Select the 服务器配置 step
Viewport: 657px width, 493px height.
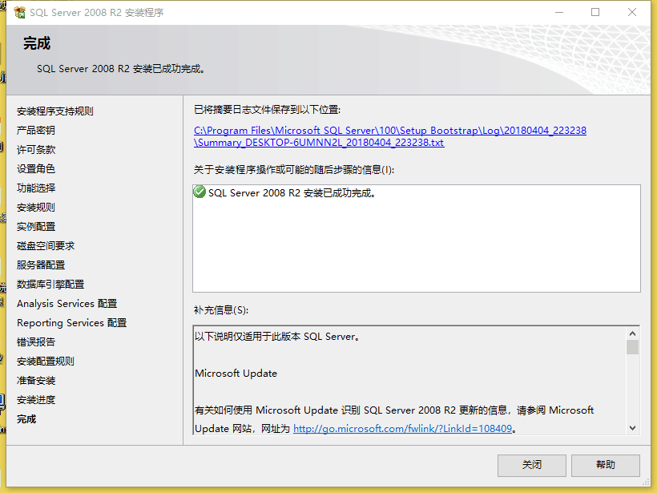tap(41, 265)
